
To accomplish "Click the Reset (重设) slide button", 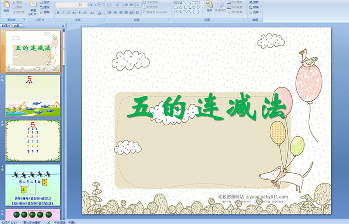I will (x=46, y=7).
